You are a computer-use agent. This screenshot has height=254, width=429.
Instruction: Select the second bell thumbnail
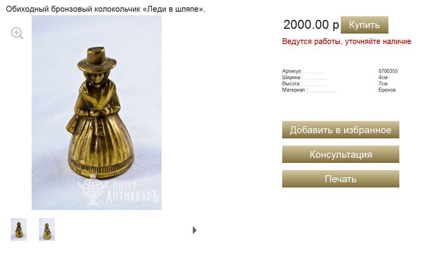47,229
